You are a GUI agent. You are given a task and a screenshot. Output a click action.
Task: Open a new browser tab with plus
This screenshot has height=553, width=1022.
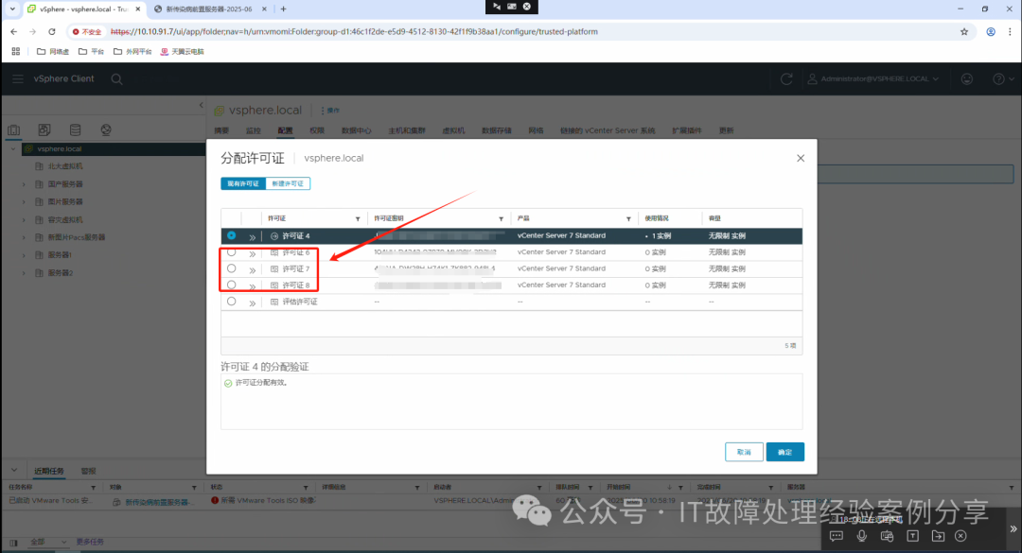point(283,9)
